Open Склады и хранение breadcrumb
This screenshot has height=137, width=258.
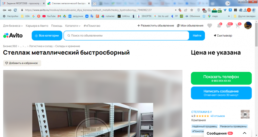click(68, 46)
